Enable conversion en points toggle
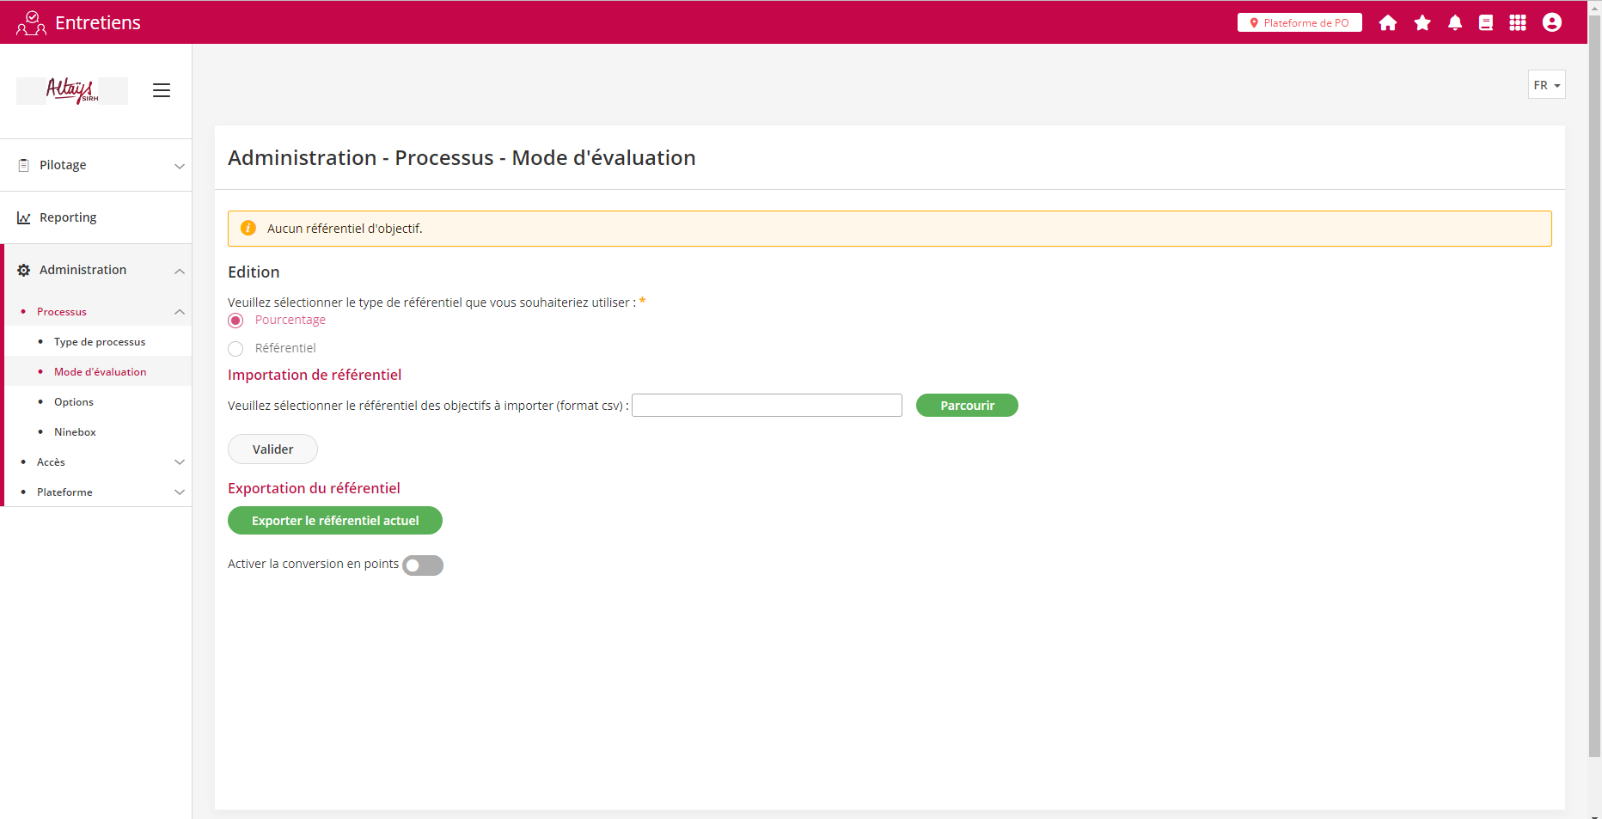Viewport: 1602px width, 819px height. (422, 565)
